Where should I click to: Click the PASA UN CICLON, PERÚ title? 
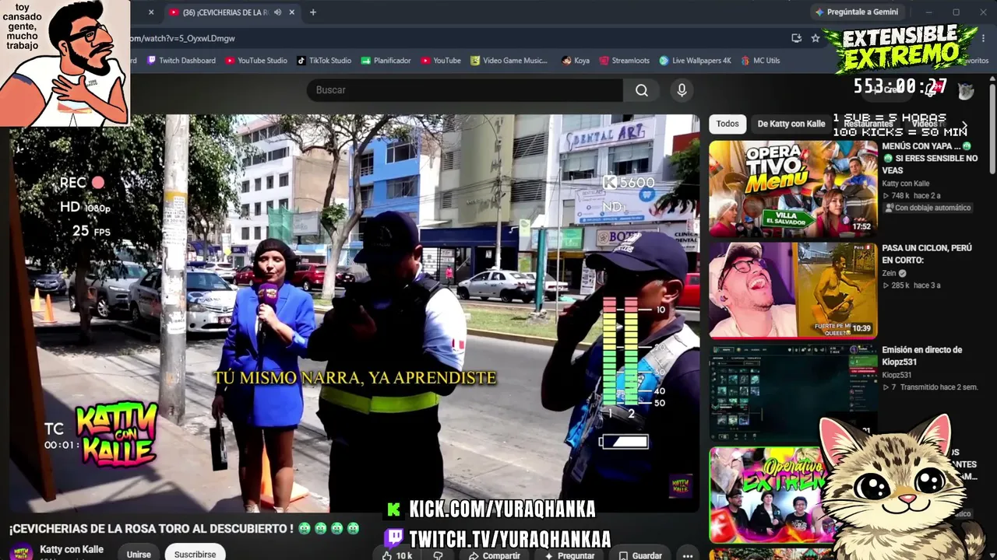coord(927,254)
